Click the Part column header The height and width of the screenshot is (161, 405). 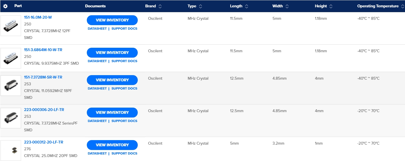(18, 6)
